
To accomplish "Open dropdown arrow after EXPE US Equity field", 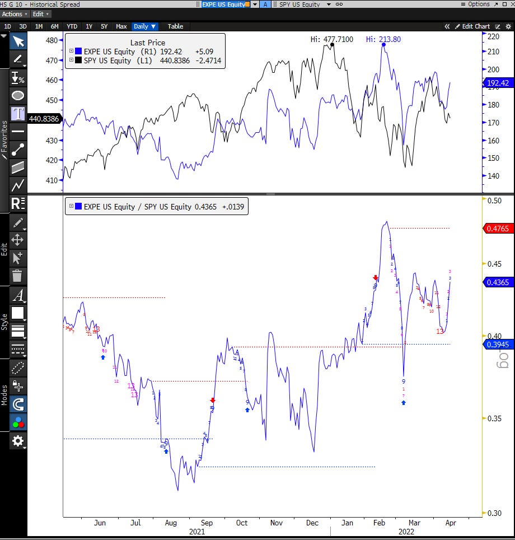I will [x=255, y=4].
